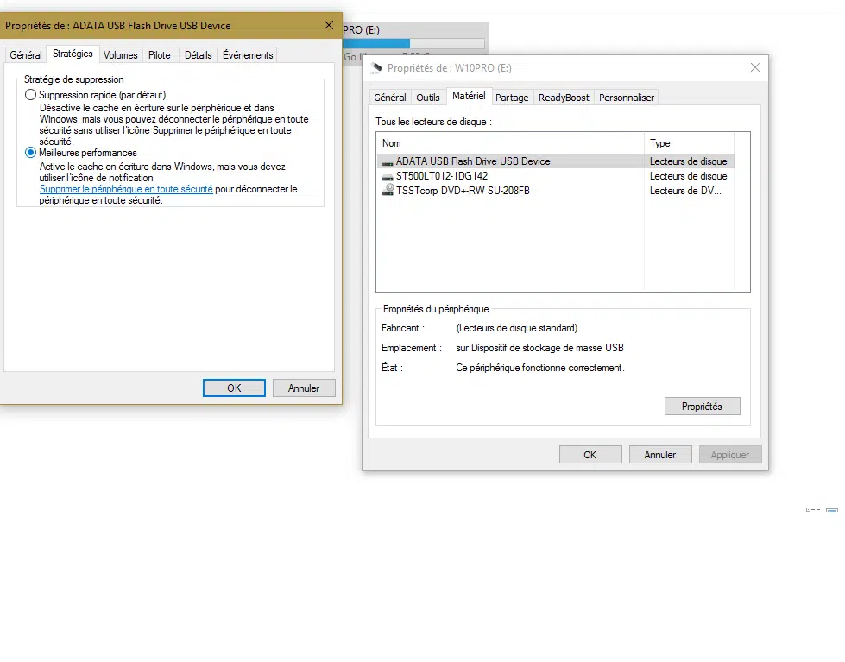The width and height of the screenshot is (845, 662).
Task: Click OK in ADATA properties dialog
Action: (234, 388)
